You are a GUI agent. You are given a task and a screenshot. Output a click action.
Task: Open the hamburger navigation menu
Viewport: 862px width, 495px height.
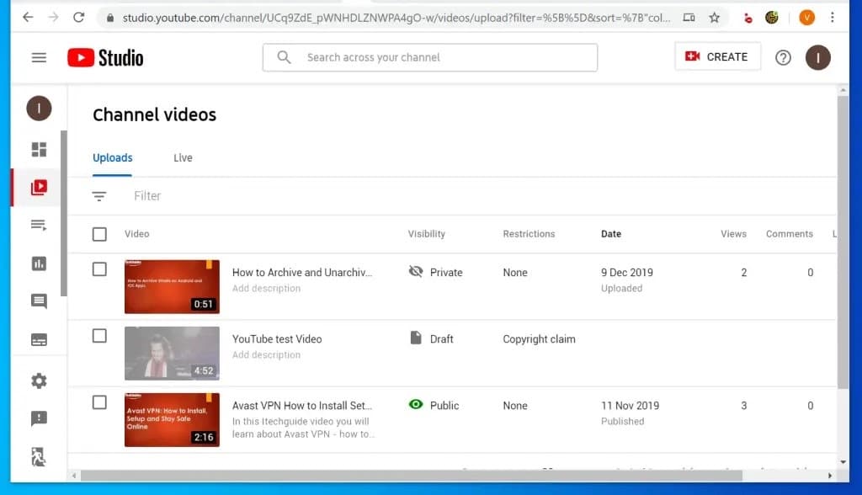pyautogui.click(x=39, y=57)
